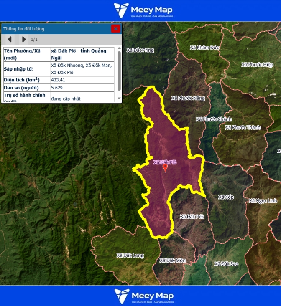Viewport: 281px width, 306px height.
Task: Select the Xã Đăk Sao map region
Action: coord(226,264)
